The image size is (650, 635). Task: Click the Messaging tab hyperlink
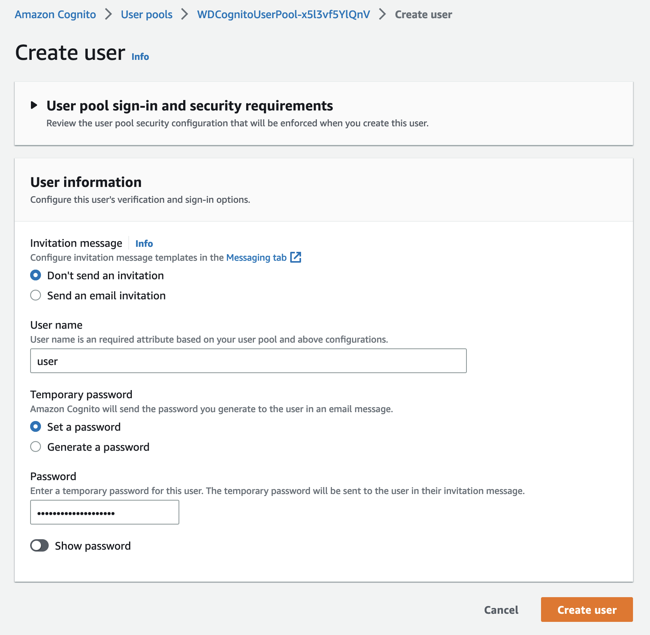256,257
